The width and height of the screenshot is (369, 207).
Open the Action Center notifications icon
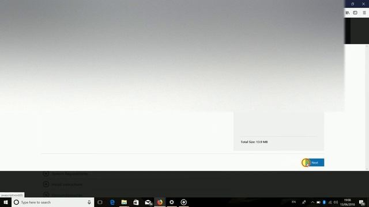pos(362,202)
